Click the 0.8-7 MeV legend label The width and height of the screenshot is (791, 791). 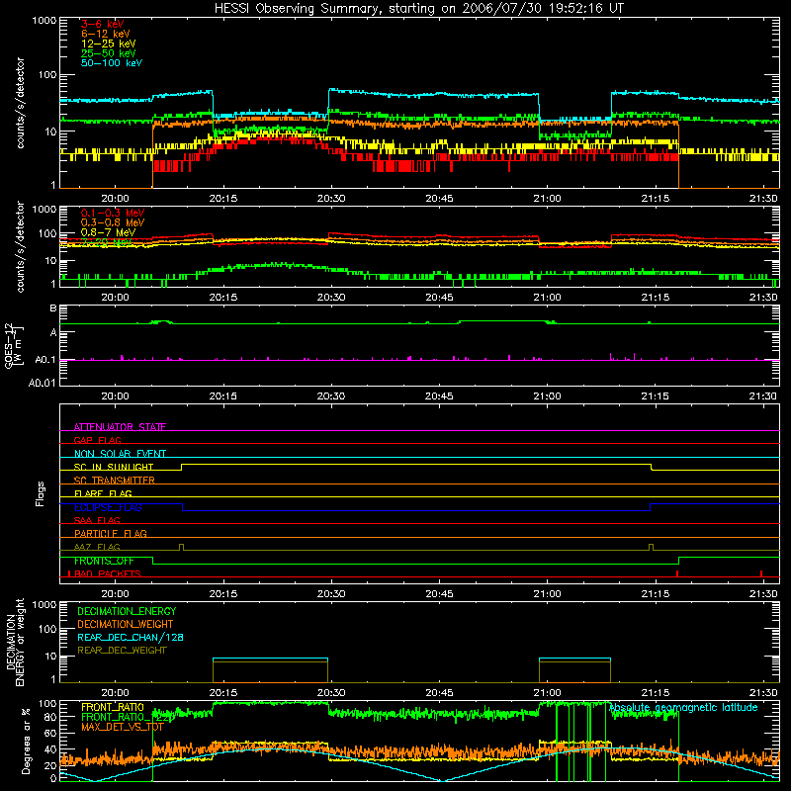[x=108, y=232]
